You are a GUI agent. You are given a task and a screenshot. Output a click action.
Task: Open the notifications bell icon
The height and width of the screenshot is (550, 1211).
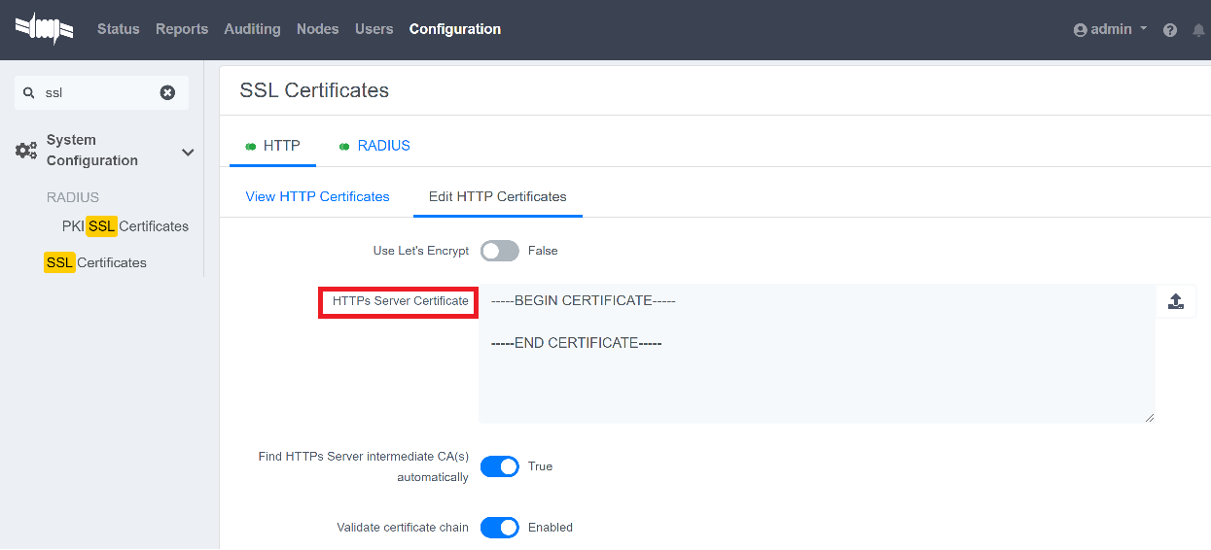pyautogui.click(x=1198, y=30)
